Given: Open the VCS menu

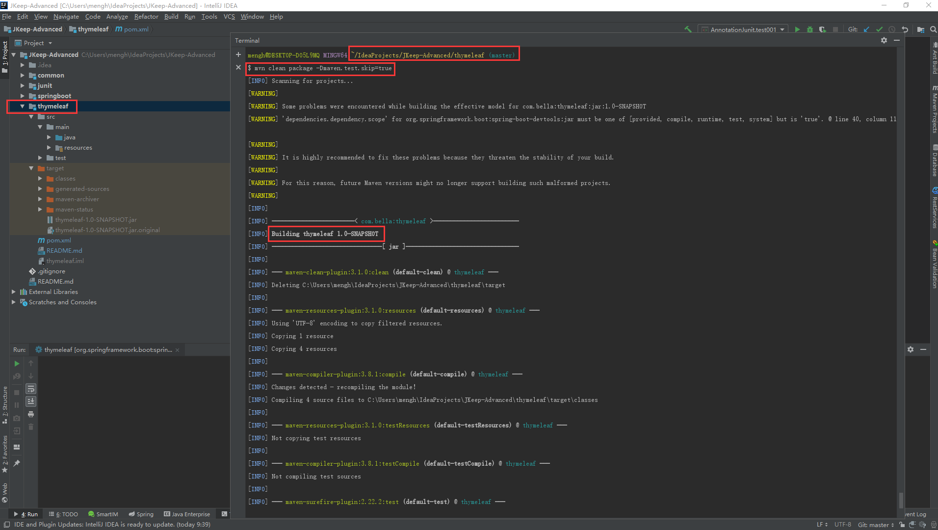Looking at the screenshot, I should [229, 17].
